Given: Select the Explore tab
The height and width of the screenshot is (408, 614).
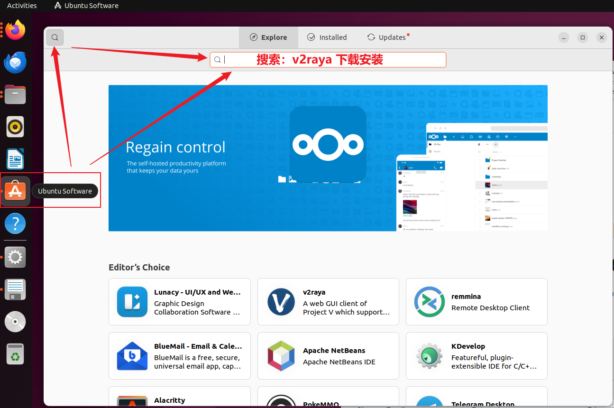Looking at the screenshot, I should click(268, 37).
